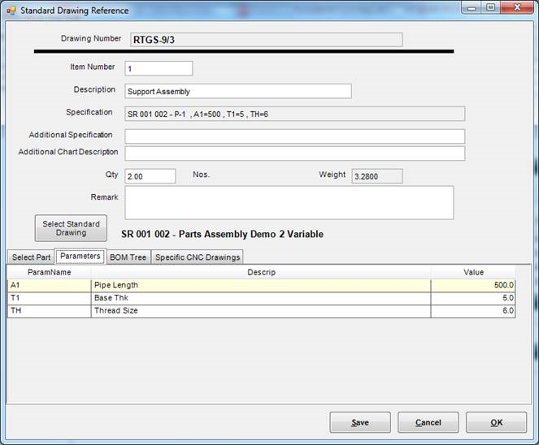Click the Standard Drawing Reference window icon

[x=11, y=11]
